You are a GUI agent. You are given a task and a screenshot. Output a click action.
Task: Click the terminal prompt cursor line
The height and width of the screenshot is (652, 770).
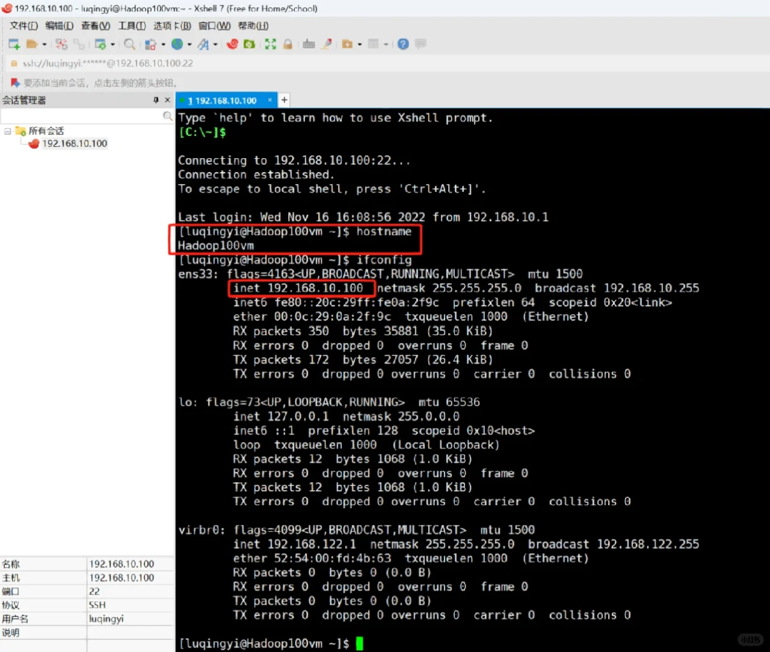coord(271,644)
